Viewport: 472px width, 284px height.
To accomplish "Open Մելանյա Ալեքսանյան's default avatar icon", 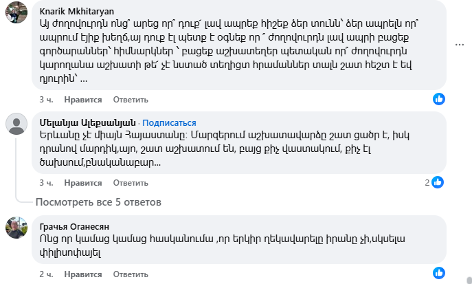I will (x=16, y=123).
